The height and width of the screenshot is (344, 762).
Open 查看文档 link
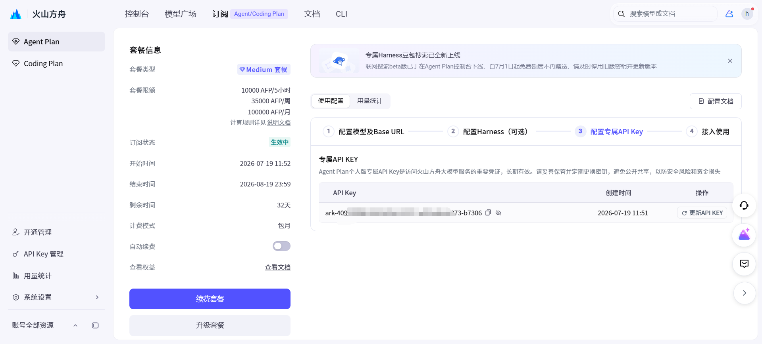point(278,267)
